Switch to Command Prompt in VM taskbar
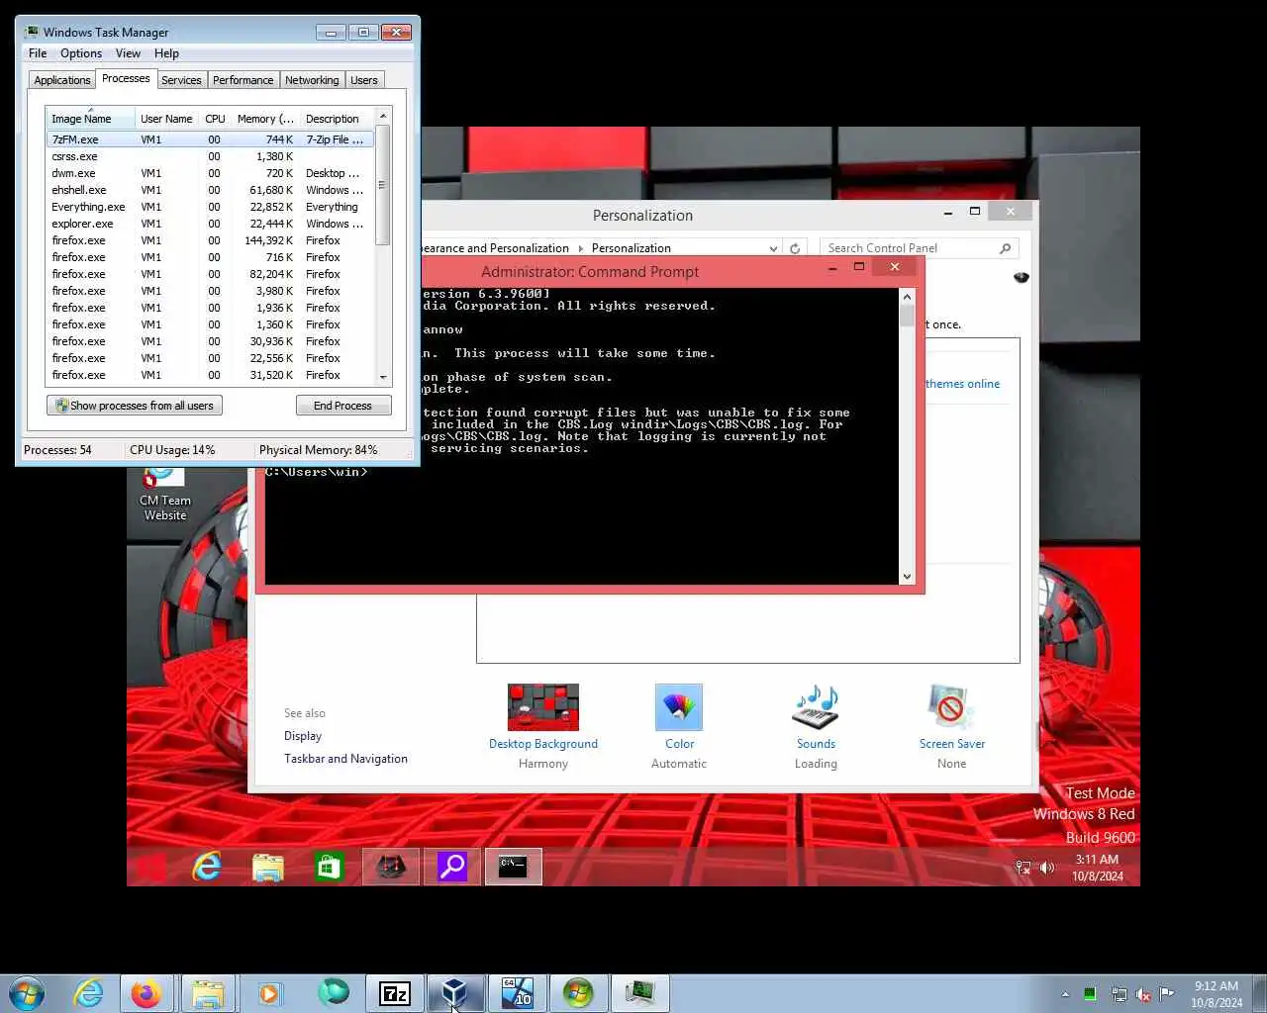The height and width of the screenshot is (1013, 1267). point(513,867)
